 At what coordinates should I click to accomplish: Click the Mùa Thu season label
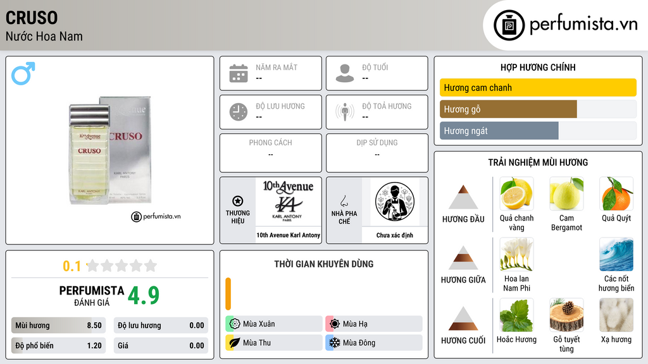pos(257,343)
